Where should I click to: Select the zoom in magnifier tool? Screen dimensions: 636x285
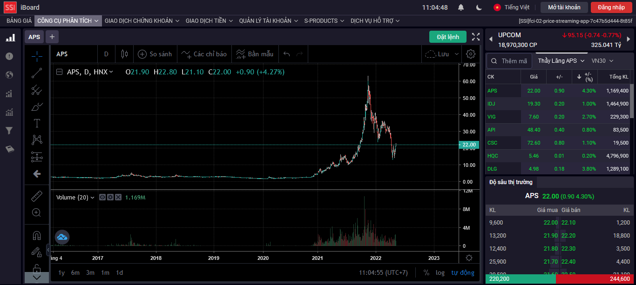click(37, 212)
